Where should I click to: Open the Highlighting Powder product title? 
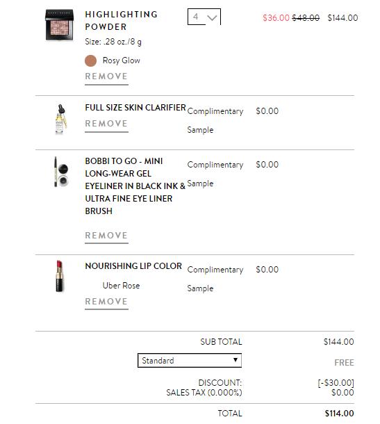[122, 21]
